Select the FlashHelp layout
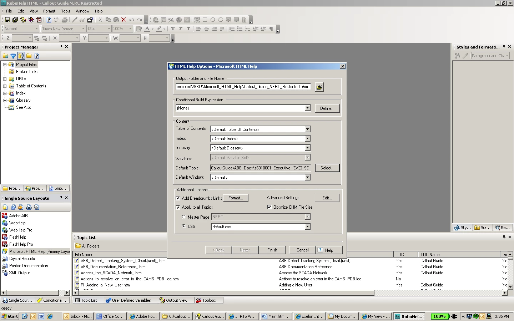 point(14,237)
